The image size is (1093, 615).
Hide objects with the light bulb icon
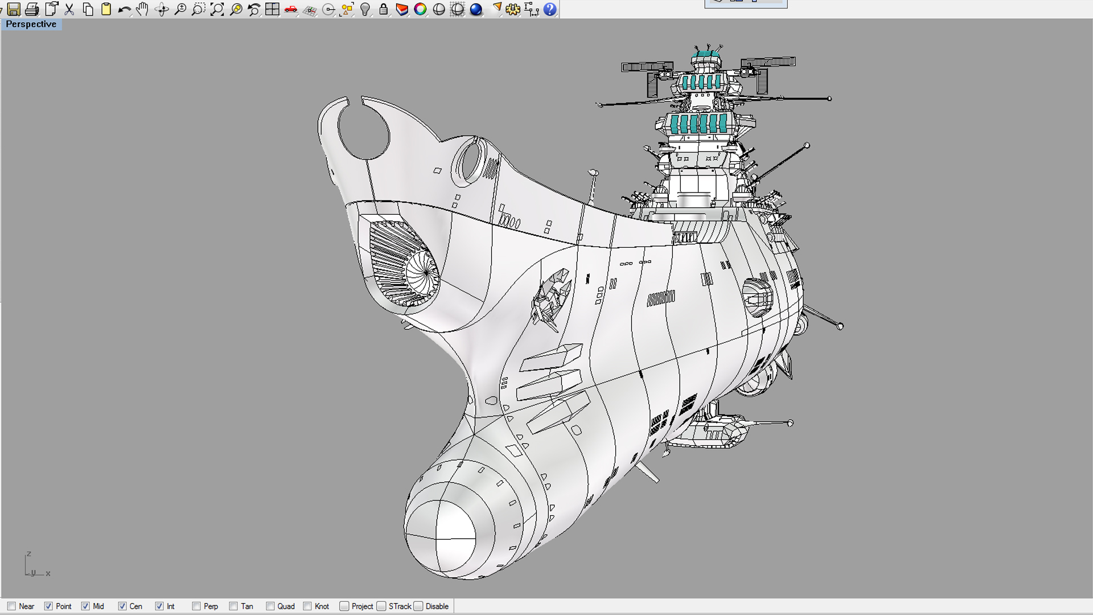coord(365,9)
